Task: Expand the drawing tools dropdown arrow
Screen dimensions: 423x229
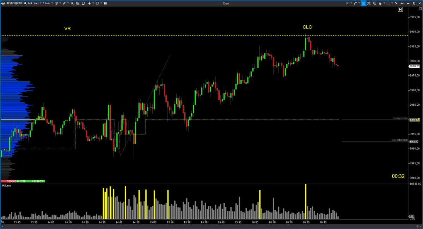Action: (x=68, y=3)
